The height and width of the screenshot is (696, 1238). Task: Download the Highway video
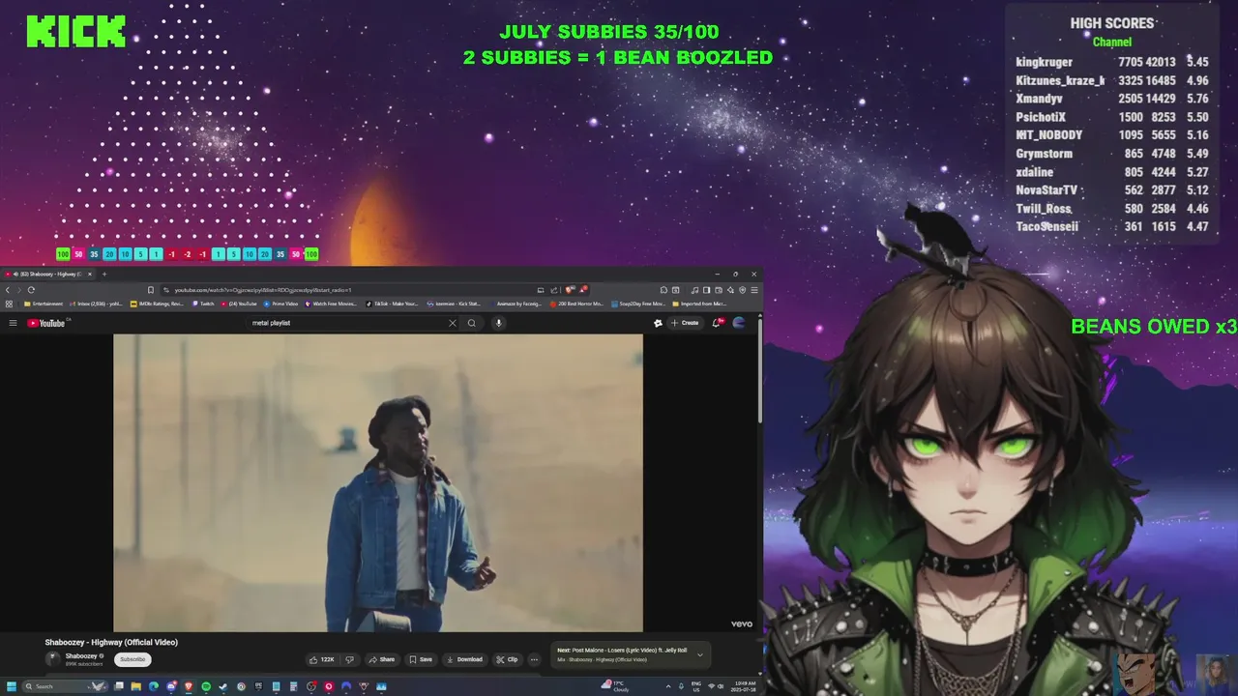(464, 659)
